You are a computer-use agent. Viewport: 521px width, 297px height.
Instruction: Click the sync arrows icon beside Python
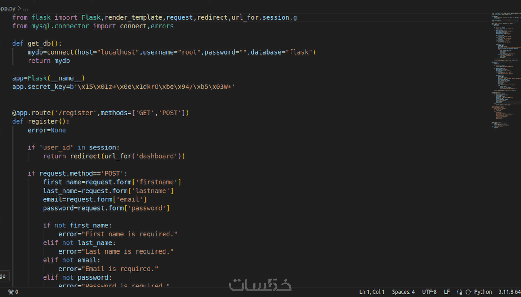coord(468,292)
